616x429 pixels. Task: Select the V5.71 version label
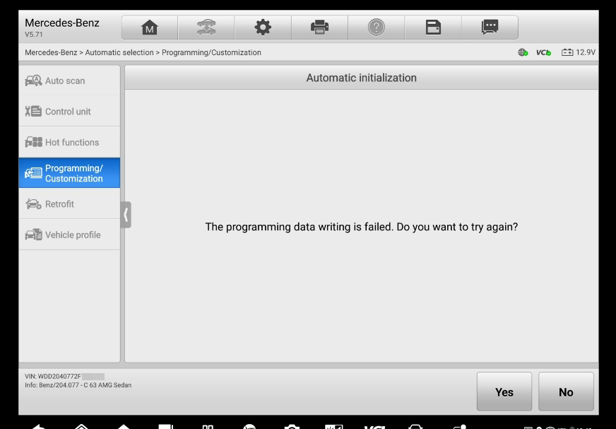coord(34,34)
